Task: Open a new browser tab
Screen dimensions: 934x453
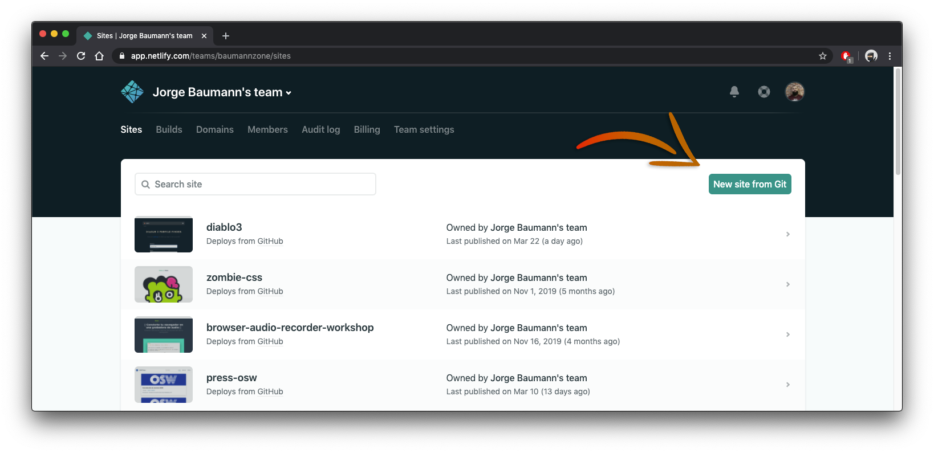Action: [226, 36]
